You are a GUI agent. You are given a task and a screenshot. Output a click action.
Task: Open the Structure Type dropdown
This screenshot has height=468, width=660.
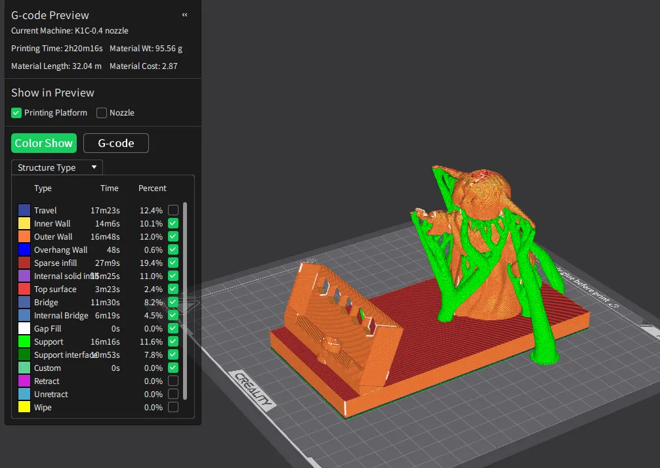pos(57,167)
